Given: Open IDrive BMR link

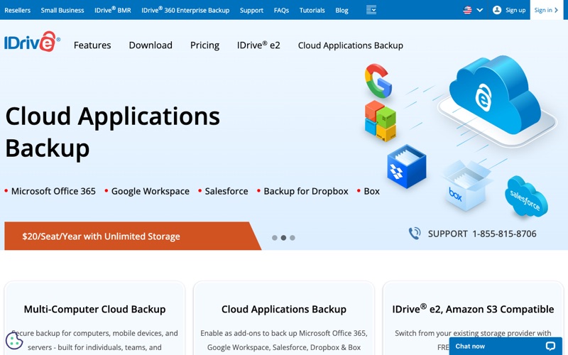Looking at the screenshot, I should pos(113,10).
